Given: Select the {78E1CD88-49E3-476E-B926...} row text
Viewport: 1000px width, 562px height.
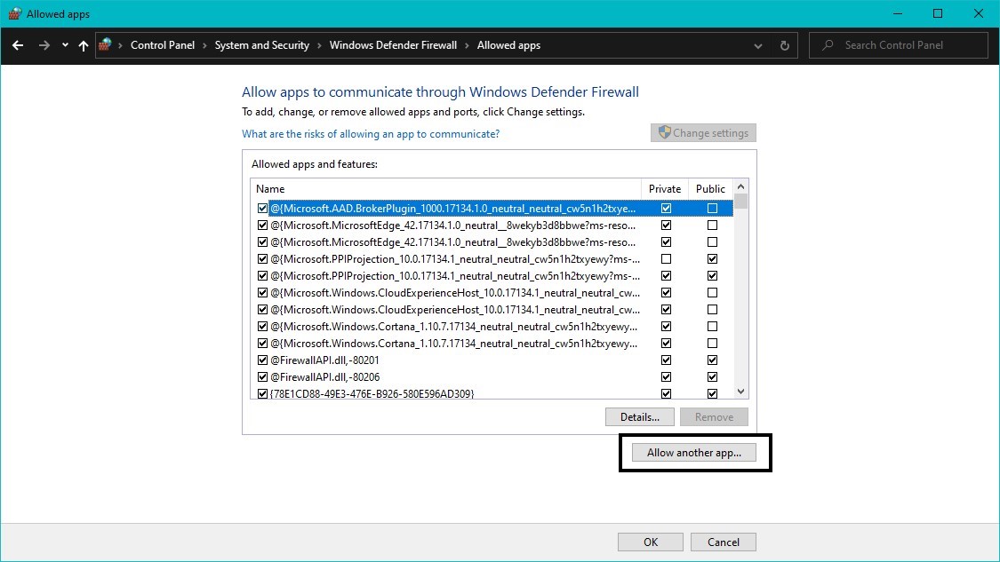Looking at the screenshot, I should coord(372,394).
